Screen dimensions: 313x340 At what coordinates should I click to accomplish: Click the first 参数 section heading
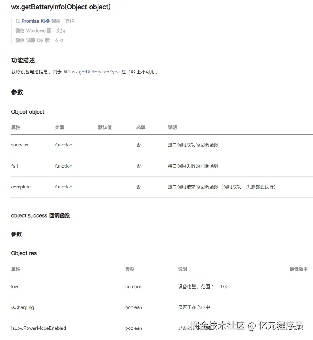(x=16, y=92)
